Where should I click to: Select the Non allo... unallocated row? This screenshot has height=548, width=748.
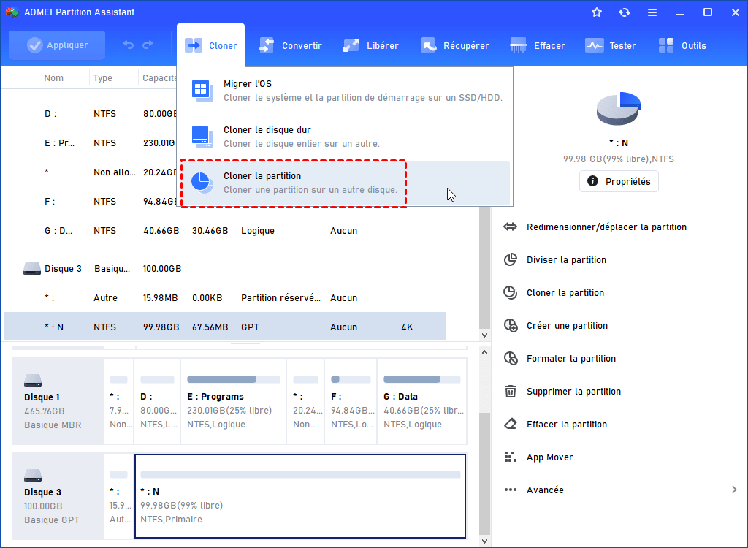click(x=91, y=172)
